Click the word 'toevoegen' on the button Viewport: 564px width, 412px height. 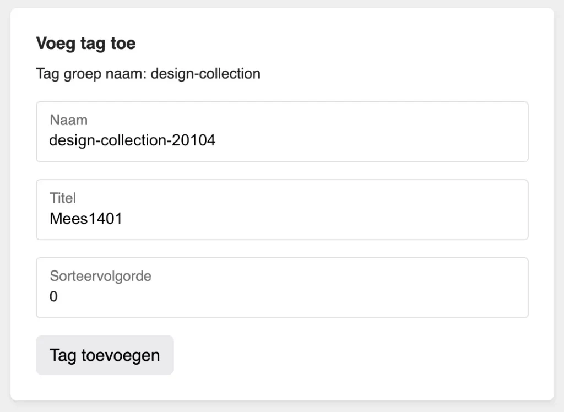point(121,355)
